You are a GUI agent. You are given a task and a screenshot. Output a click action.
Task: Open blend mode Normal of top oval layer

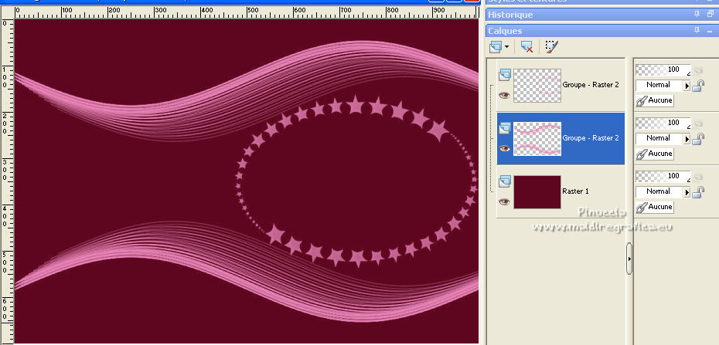659,85
